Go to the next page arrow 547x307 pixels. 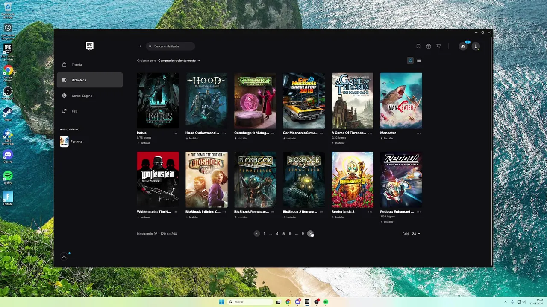click(x=310, y=234)
